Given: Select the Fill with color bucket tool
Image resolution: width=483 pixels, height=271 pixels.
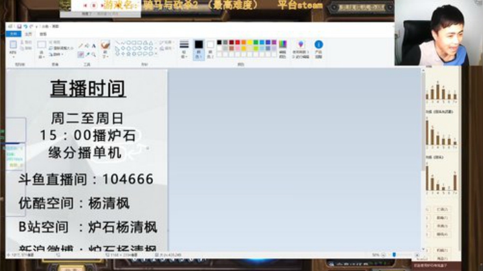Looking at the screenshot, I should click(x=87, y=46).
